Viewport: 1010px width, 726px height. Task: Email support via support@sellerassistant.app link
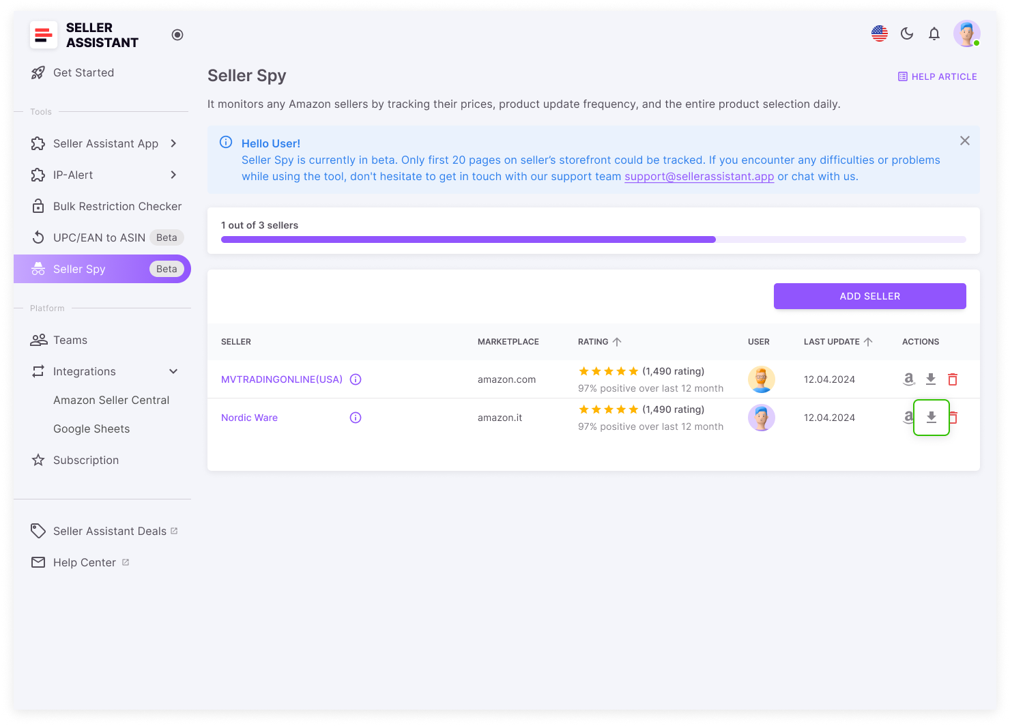point(699,176)
